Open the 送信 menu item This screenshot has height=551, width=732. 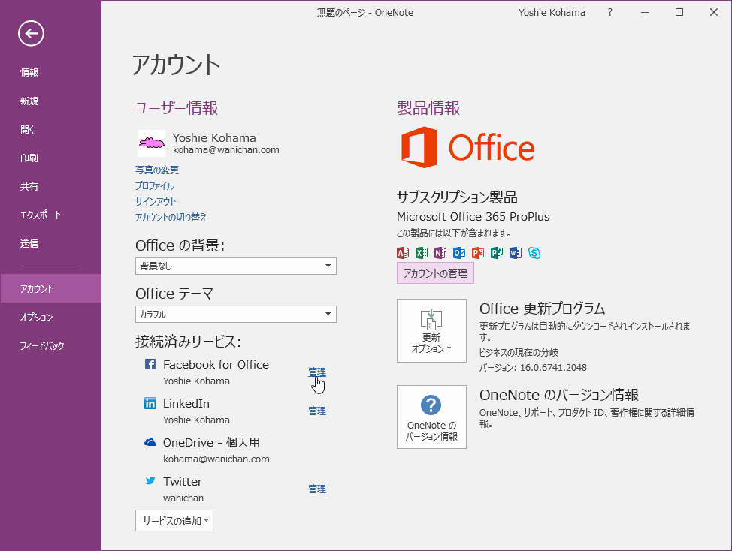click(x=51, y=243)
